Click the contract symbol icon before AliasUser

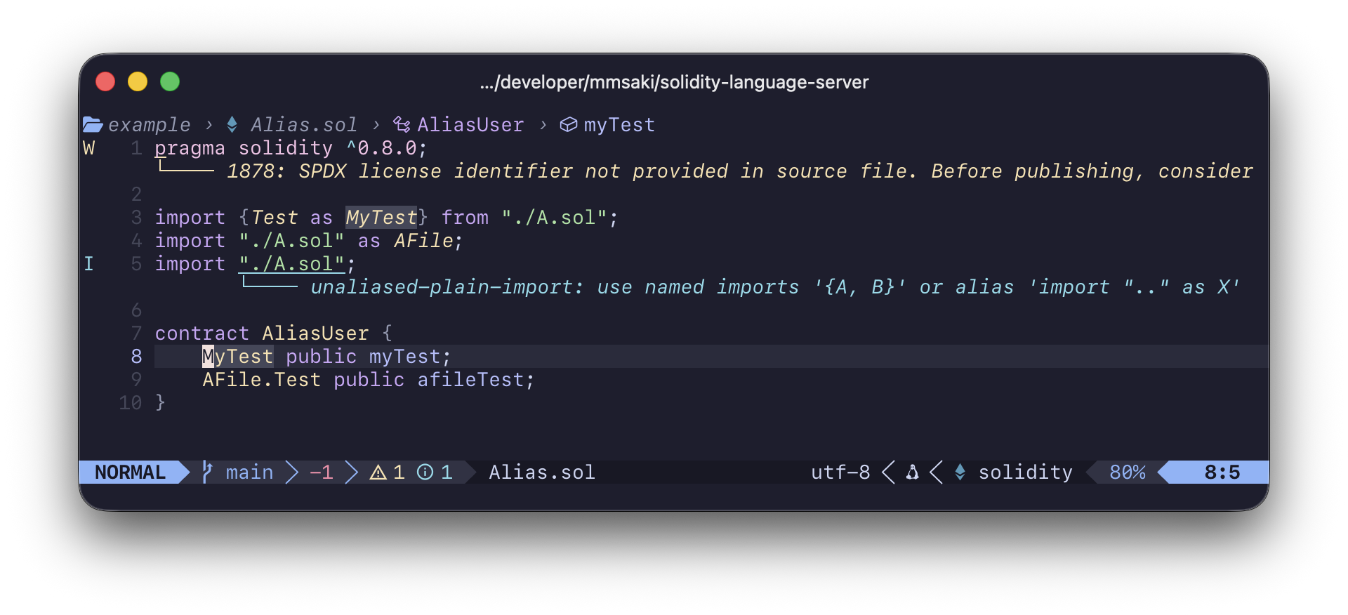pos(402,125)
